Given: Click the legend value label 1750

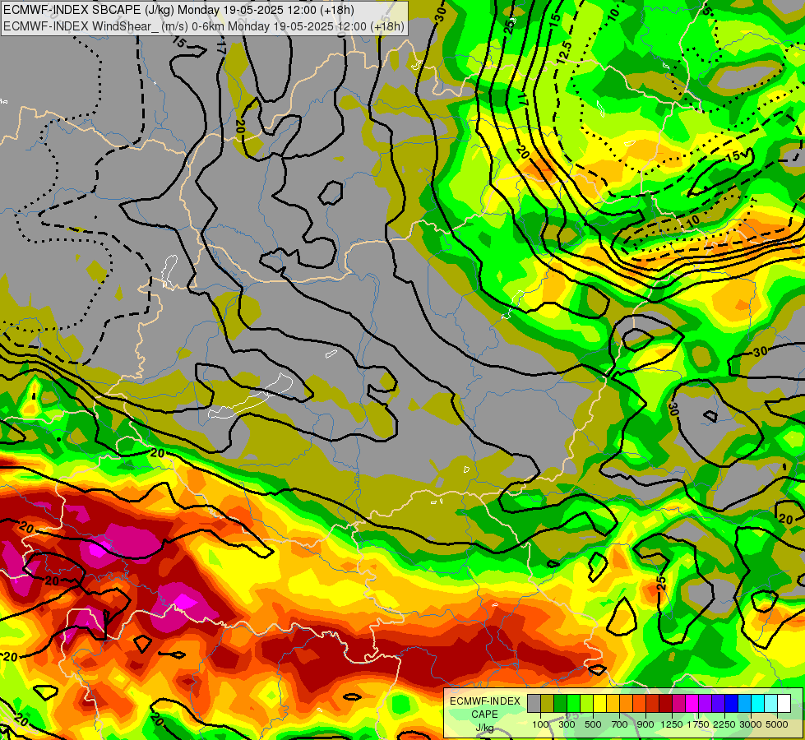Looking at the screenshot, I should (x=698, y=724).
